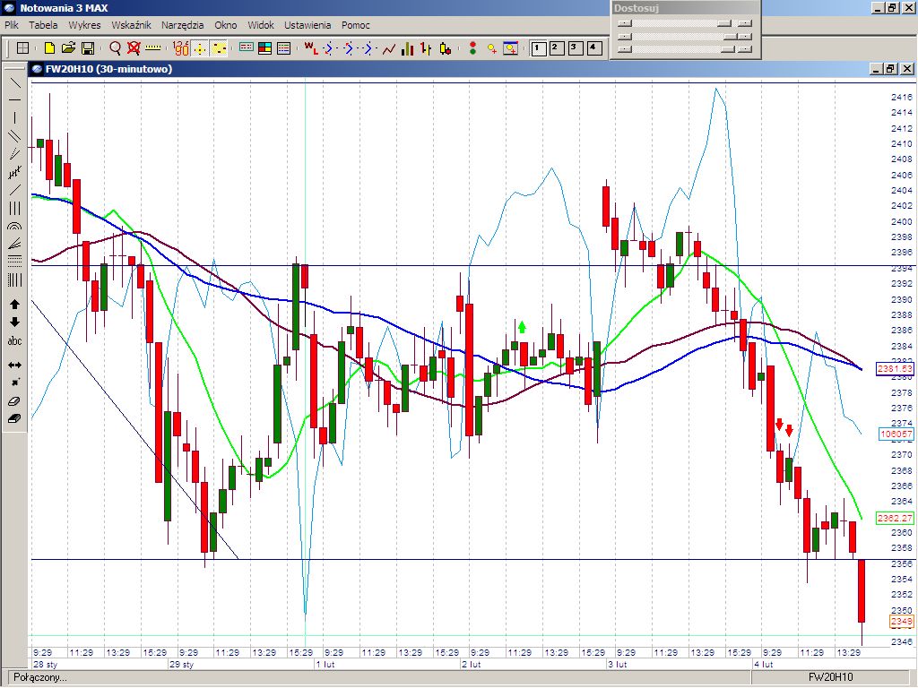This screenshot has width=918, height=688.
Task: Click left end button of middle Dostosuj slider
Action: coord(625,37)
